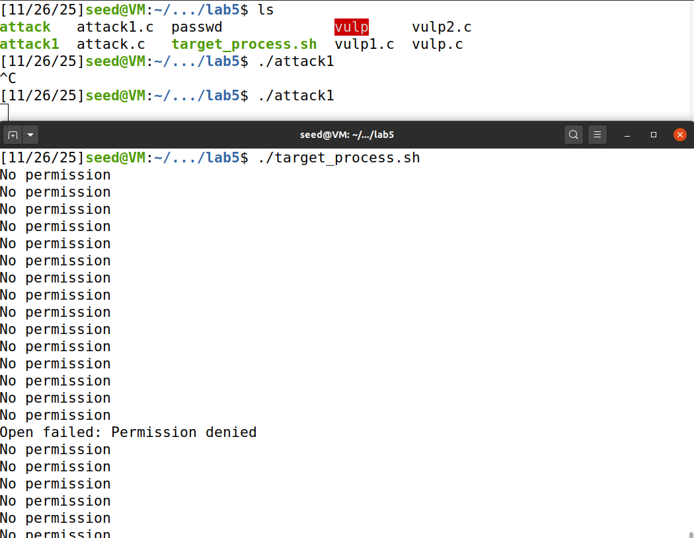The height and width of the screenshot is (538, 694).
Task: Select the 'passwd' file name
Action: point(197,27)
